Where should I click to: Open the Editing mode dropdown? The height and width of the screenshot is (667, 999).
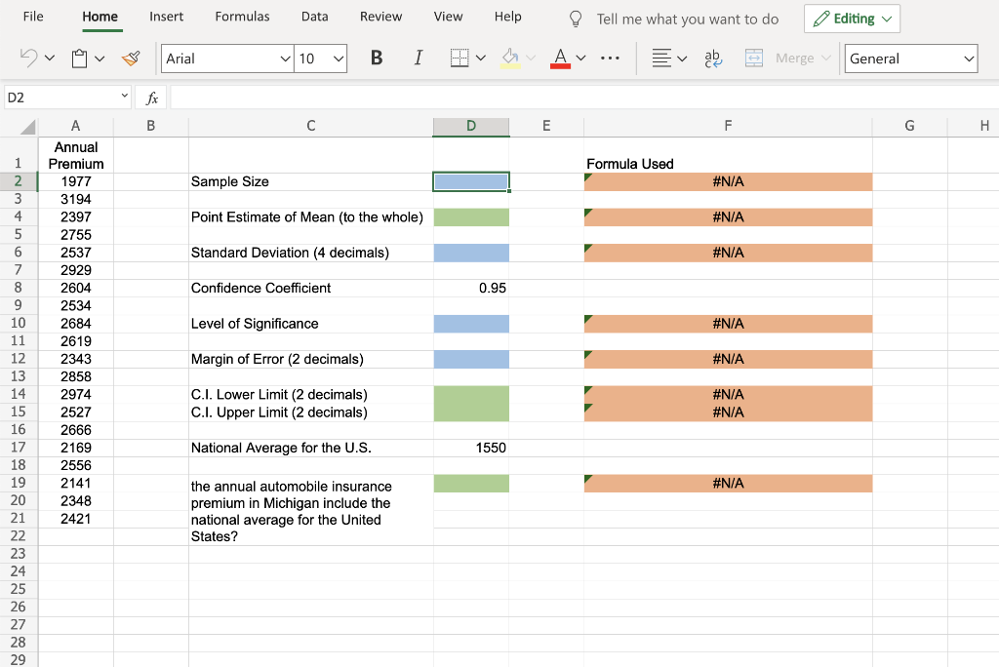click(x=851, y=18)
